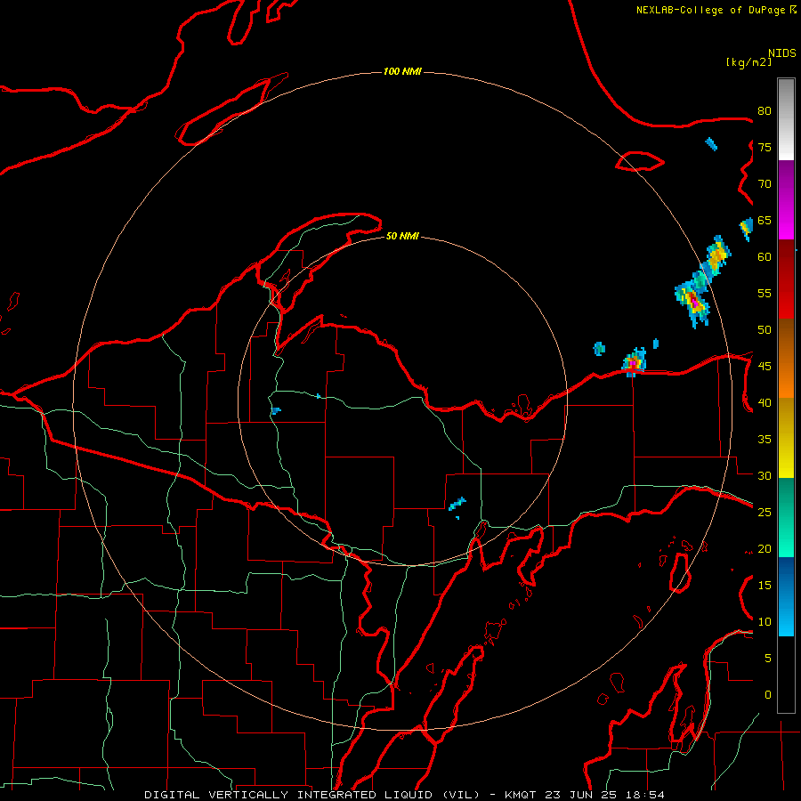This screenshot has width=801, height=801.
Task: Click the 80 value on color scale
Action: pyautogui.click(x=765, y=111)
